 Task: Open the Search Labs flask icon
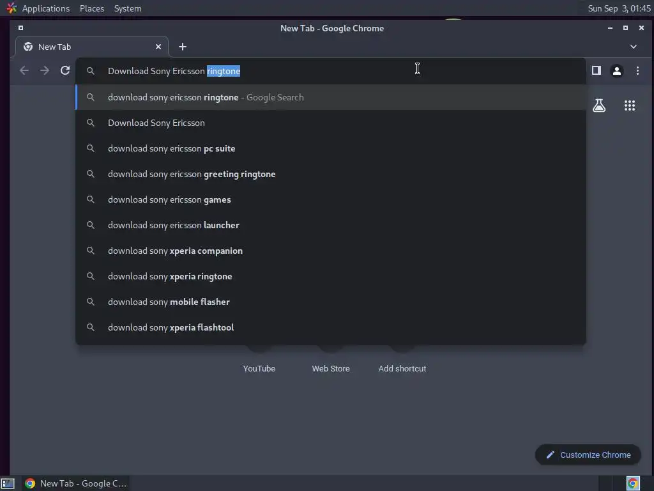599,105
